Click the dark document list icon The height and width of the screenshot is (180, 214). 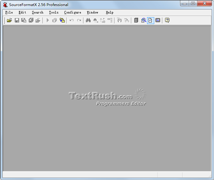point(136,20)
